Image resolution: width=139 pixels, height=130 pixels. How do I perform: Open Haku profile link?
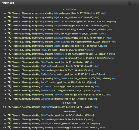56,128
